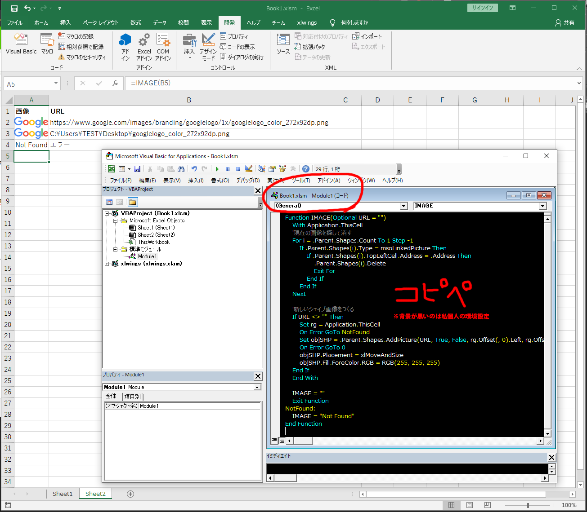Open XML Source (ソース) pane

[x=283, y=44]
